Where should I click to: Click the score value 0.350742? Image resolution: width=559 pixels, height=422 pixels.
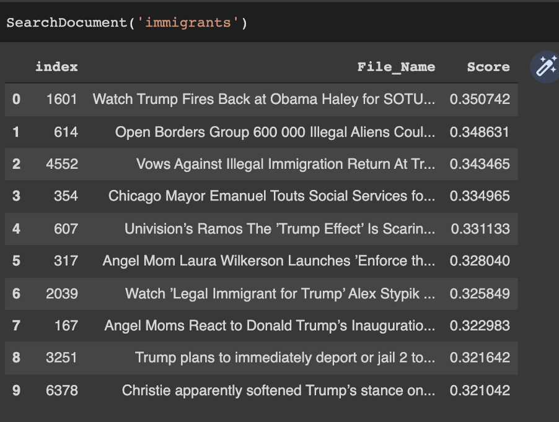[x=480, y=99]
